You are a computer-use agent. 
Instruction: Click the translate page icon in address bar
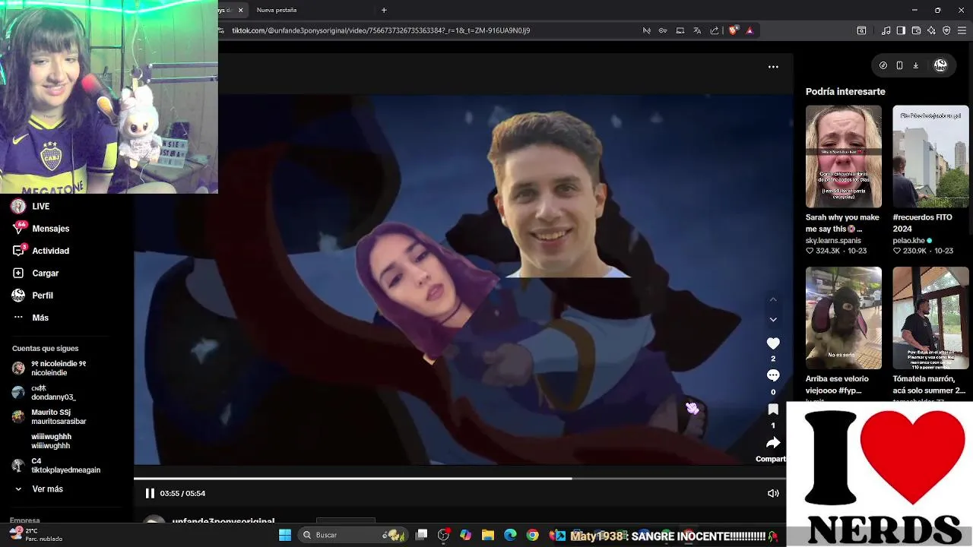point(697,30)
